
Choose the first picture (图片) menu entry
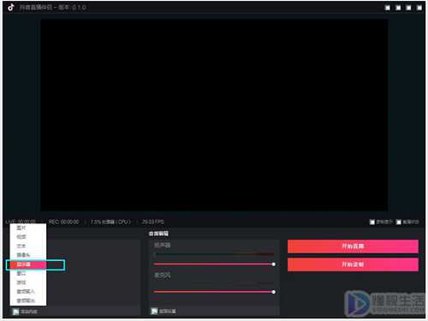[28, 228]
